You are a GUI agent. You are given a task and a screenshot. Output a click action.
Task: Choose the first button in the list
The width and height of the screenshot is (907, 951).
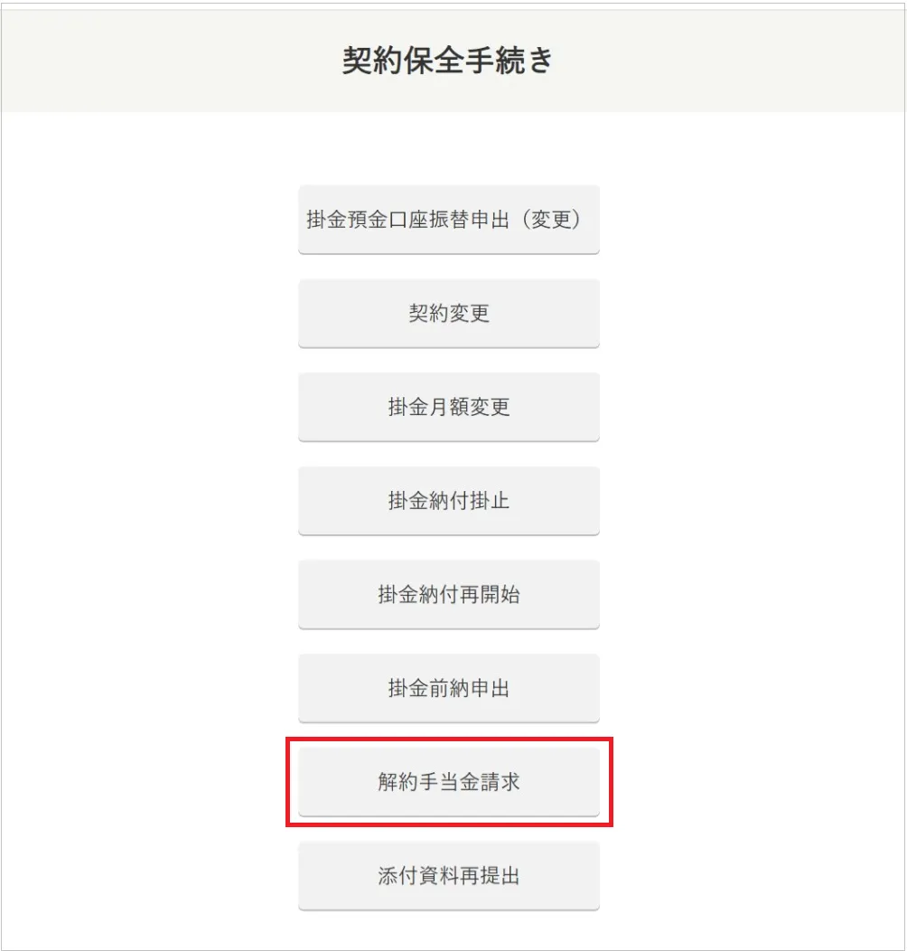pos(448,220)
